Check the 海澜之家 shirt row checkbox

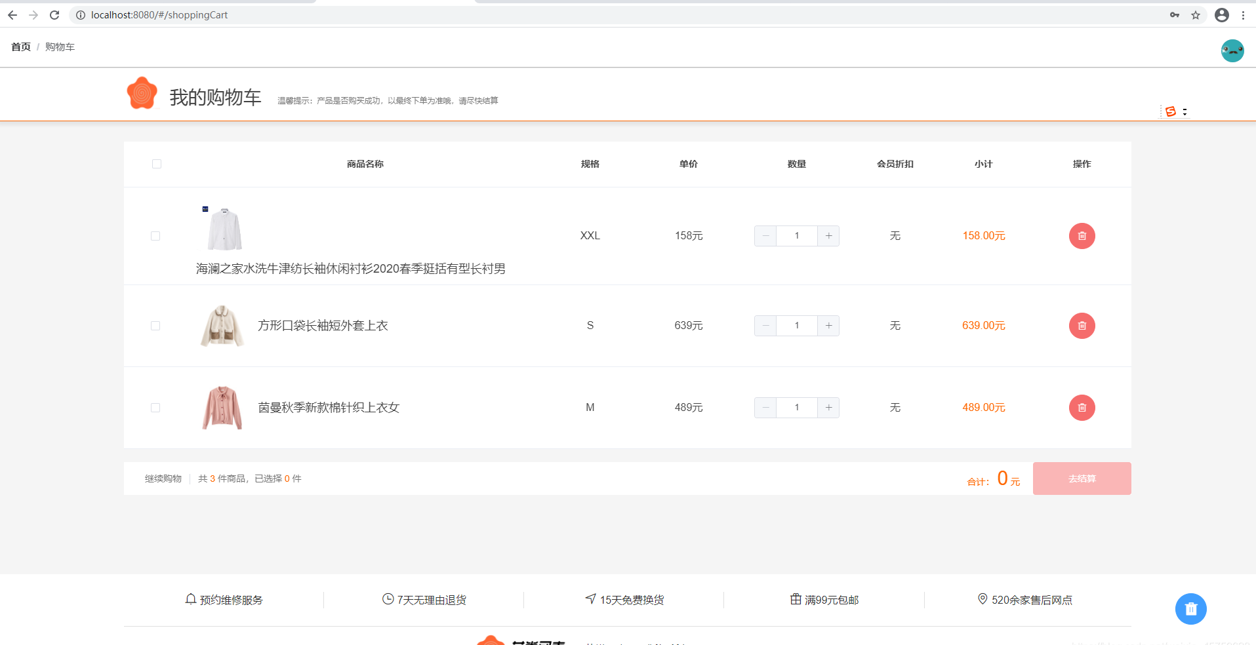click(x=155, y=236)
